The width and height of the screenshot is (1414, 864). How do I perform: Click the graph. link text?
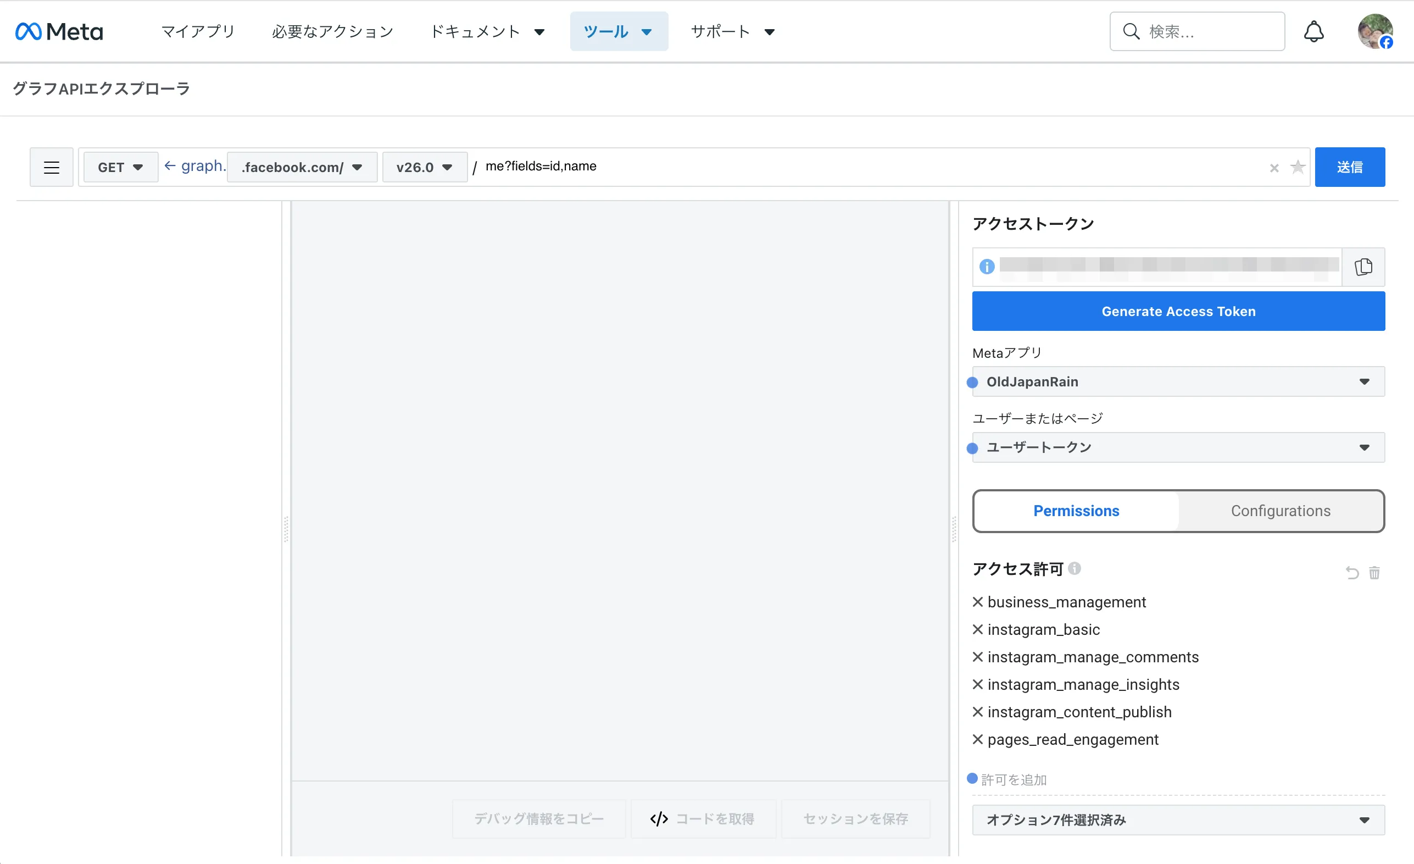pyautogui.click(x=203, y=166)
